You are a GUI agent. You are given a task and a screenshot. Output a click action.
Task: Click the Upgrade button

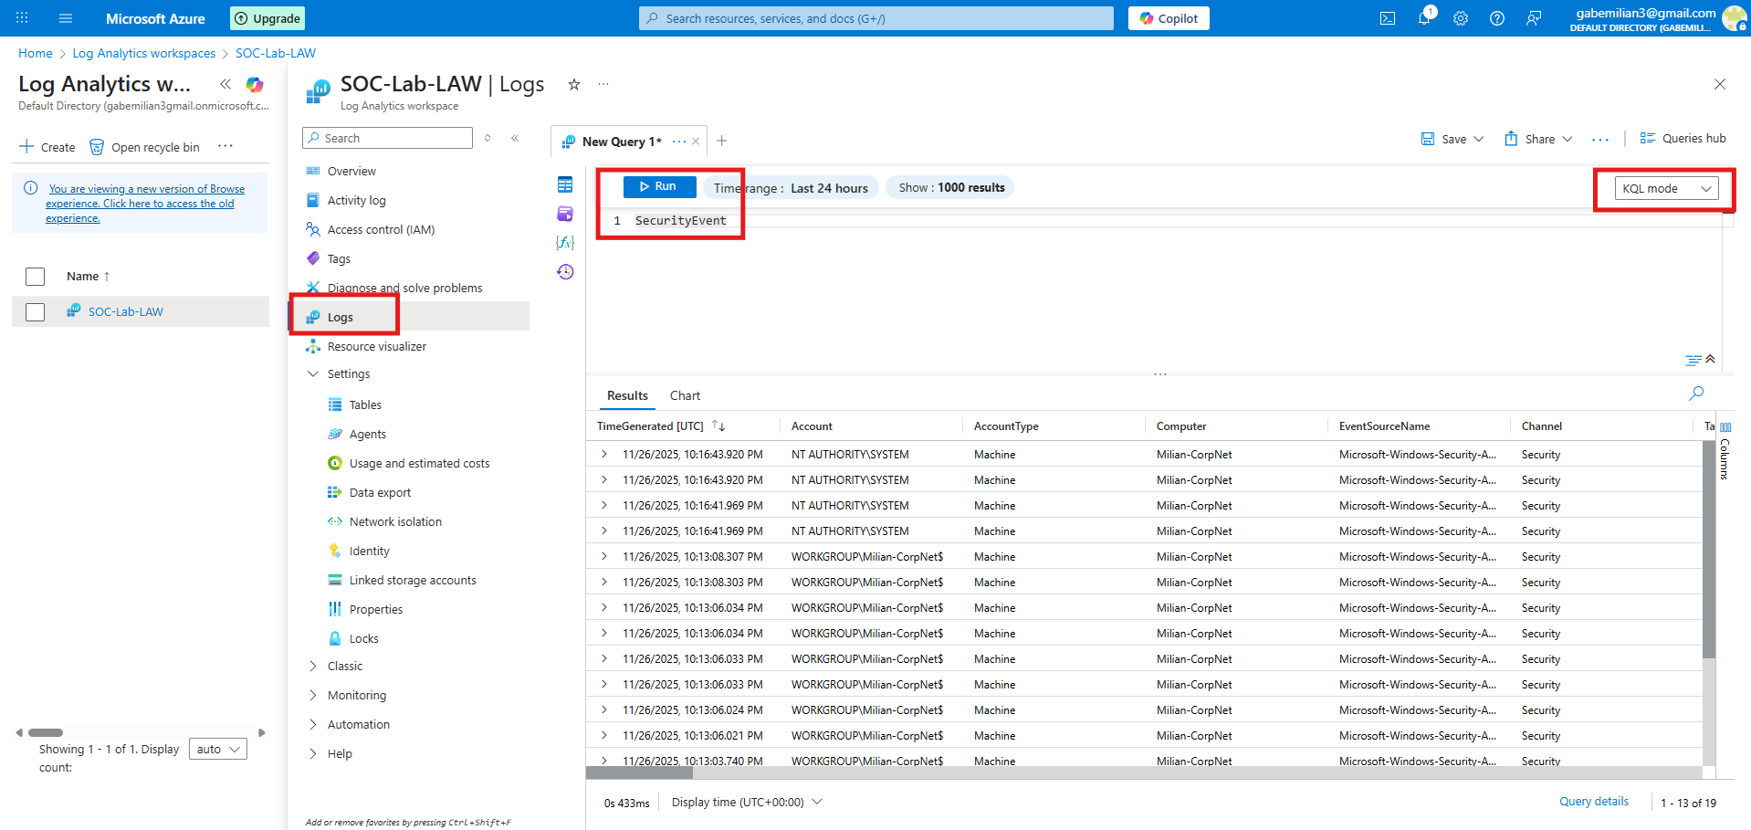pos(267,18)
